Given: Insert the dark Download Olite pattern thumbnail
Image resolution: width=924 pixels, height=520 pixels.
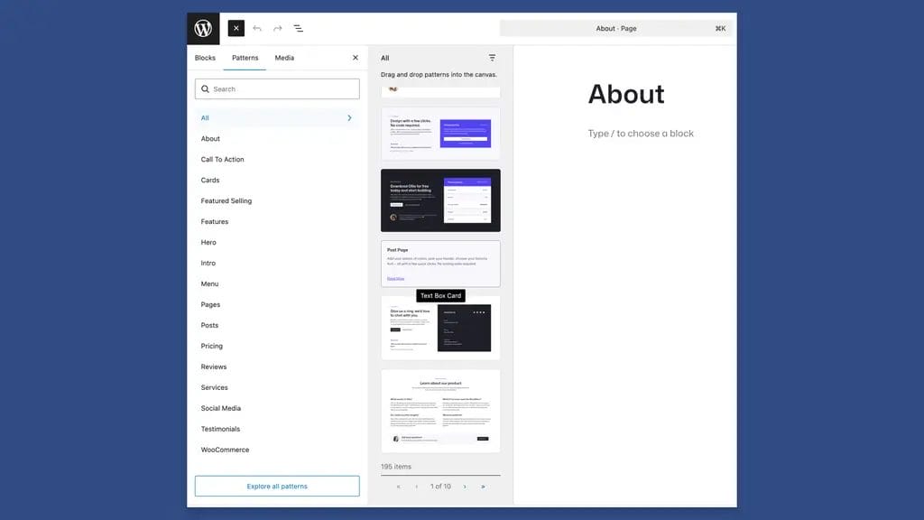Looking at the screenshot, I should 440,200.
